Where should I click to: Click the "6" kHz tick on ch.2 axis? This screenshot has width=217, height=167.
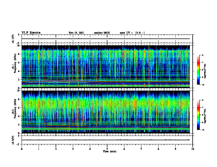pos(19,108)
